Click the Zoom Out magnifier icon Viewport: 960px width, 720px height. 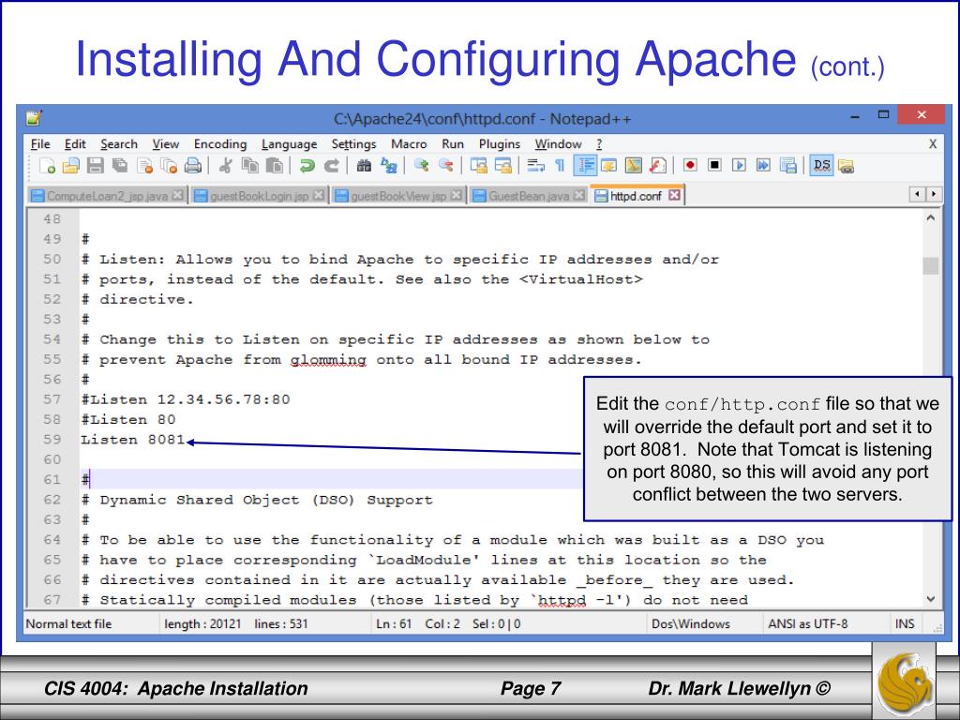[x=445, y=165]
